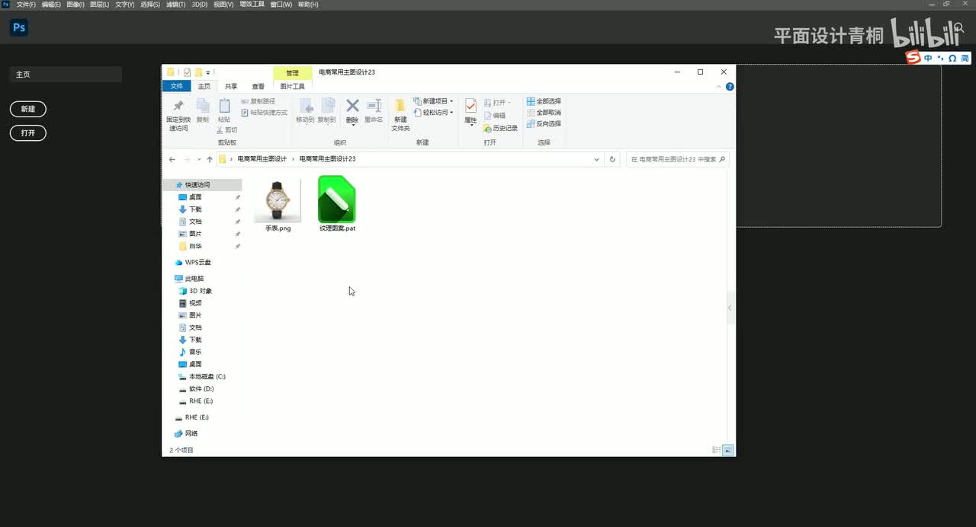Click History (历史记录) in ribbon
The image size is (976, 527).
500,128
